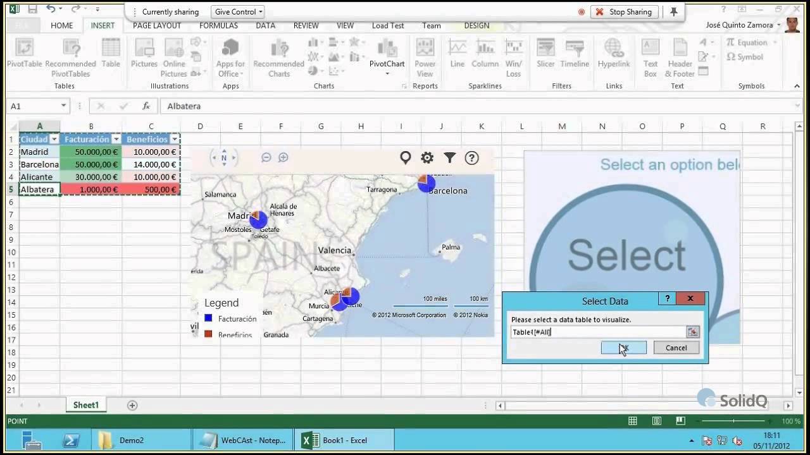Pin the sharing toolbar

(x=674, y=12)
